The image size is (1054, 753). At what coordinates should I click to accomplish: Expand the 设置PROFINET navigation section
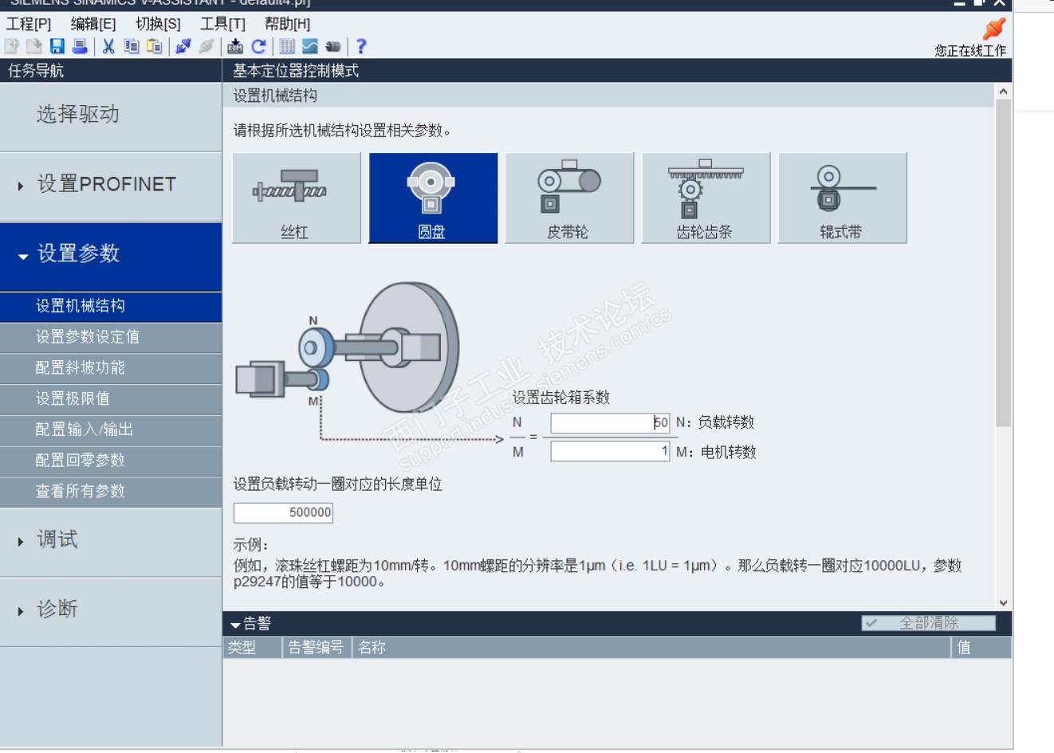click(111, 185)
